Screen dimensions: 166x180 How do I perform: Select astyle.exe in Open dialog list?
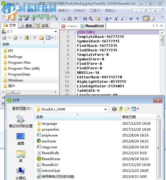click(x=47, y=135)
